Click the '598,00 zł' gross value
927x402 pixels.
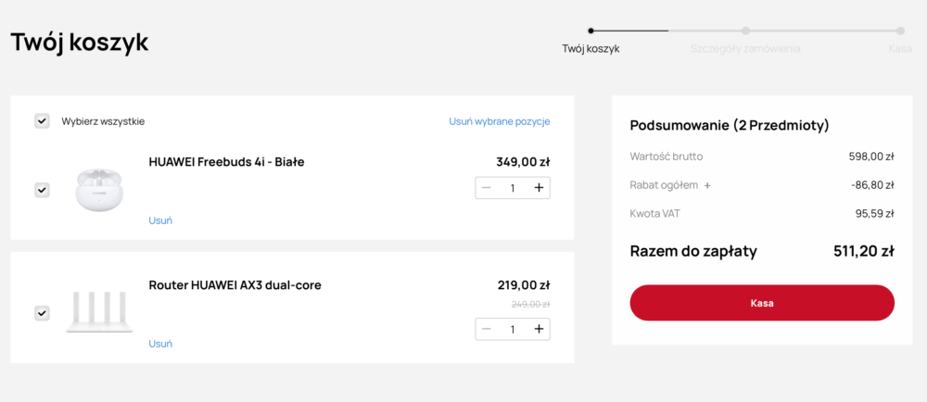870,157
